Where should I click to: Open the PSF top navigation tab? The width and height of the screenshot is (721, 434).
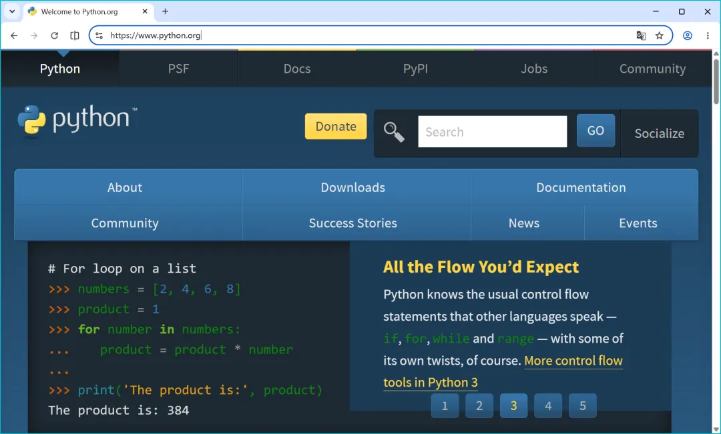(178, 69)
